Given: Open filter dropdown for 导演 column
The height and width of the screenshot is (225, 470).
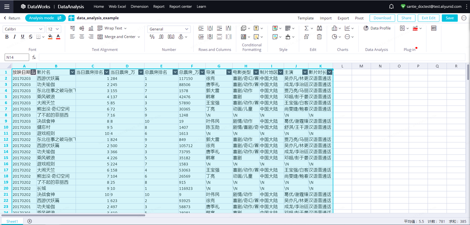Looking at the screenshot, I should 229,72.
